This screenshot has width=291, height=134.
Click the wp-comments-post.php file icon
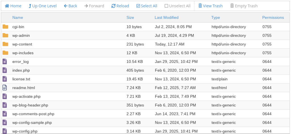(x=5, y=114)
